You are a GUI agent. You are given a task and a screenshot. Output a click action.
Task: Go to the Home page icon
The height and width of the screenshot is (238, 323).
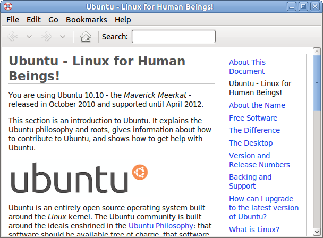point(86,37)
